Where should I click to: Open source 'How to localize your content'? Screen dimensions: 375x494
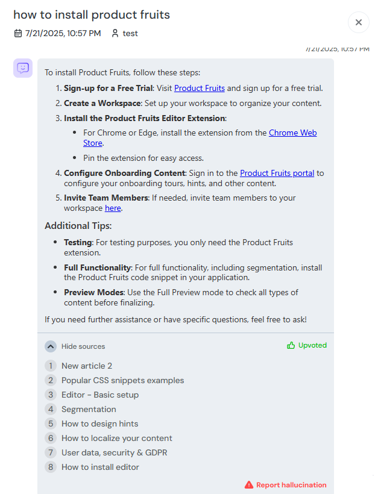117,438
